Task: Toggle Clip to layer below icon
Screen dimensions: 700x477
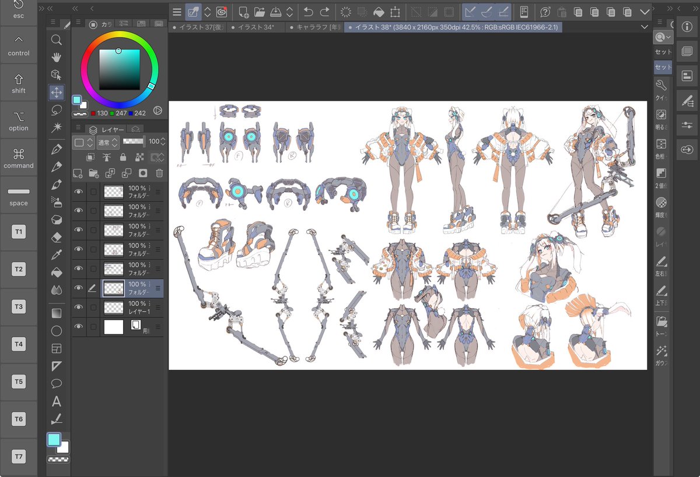Action: pos(90,157)
